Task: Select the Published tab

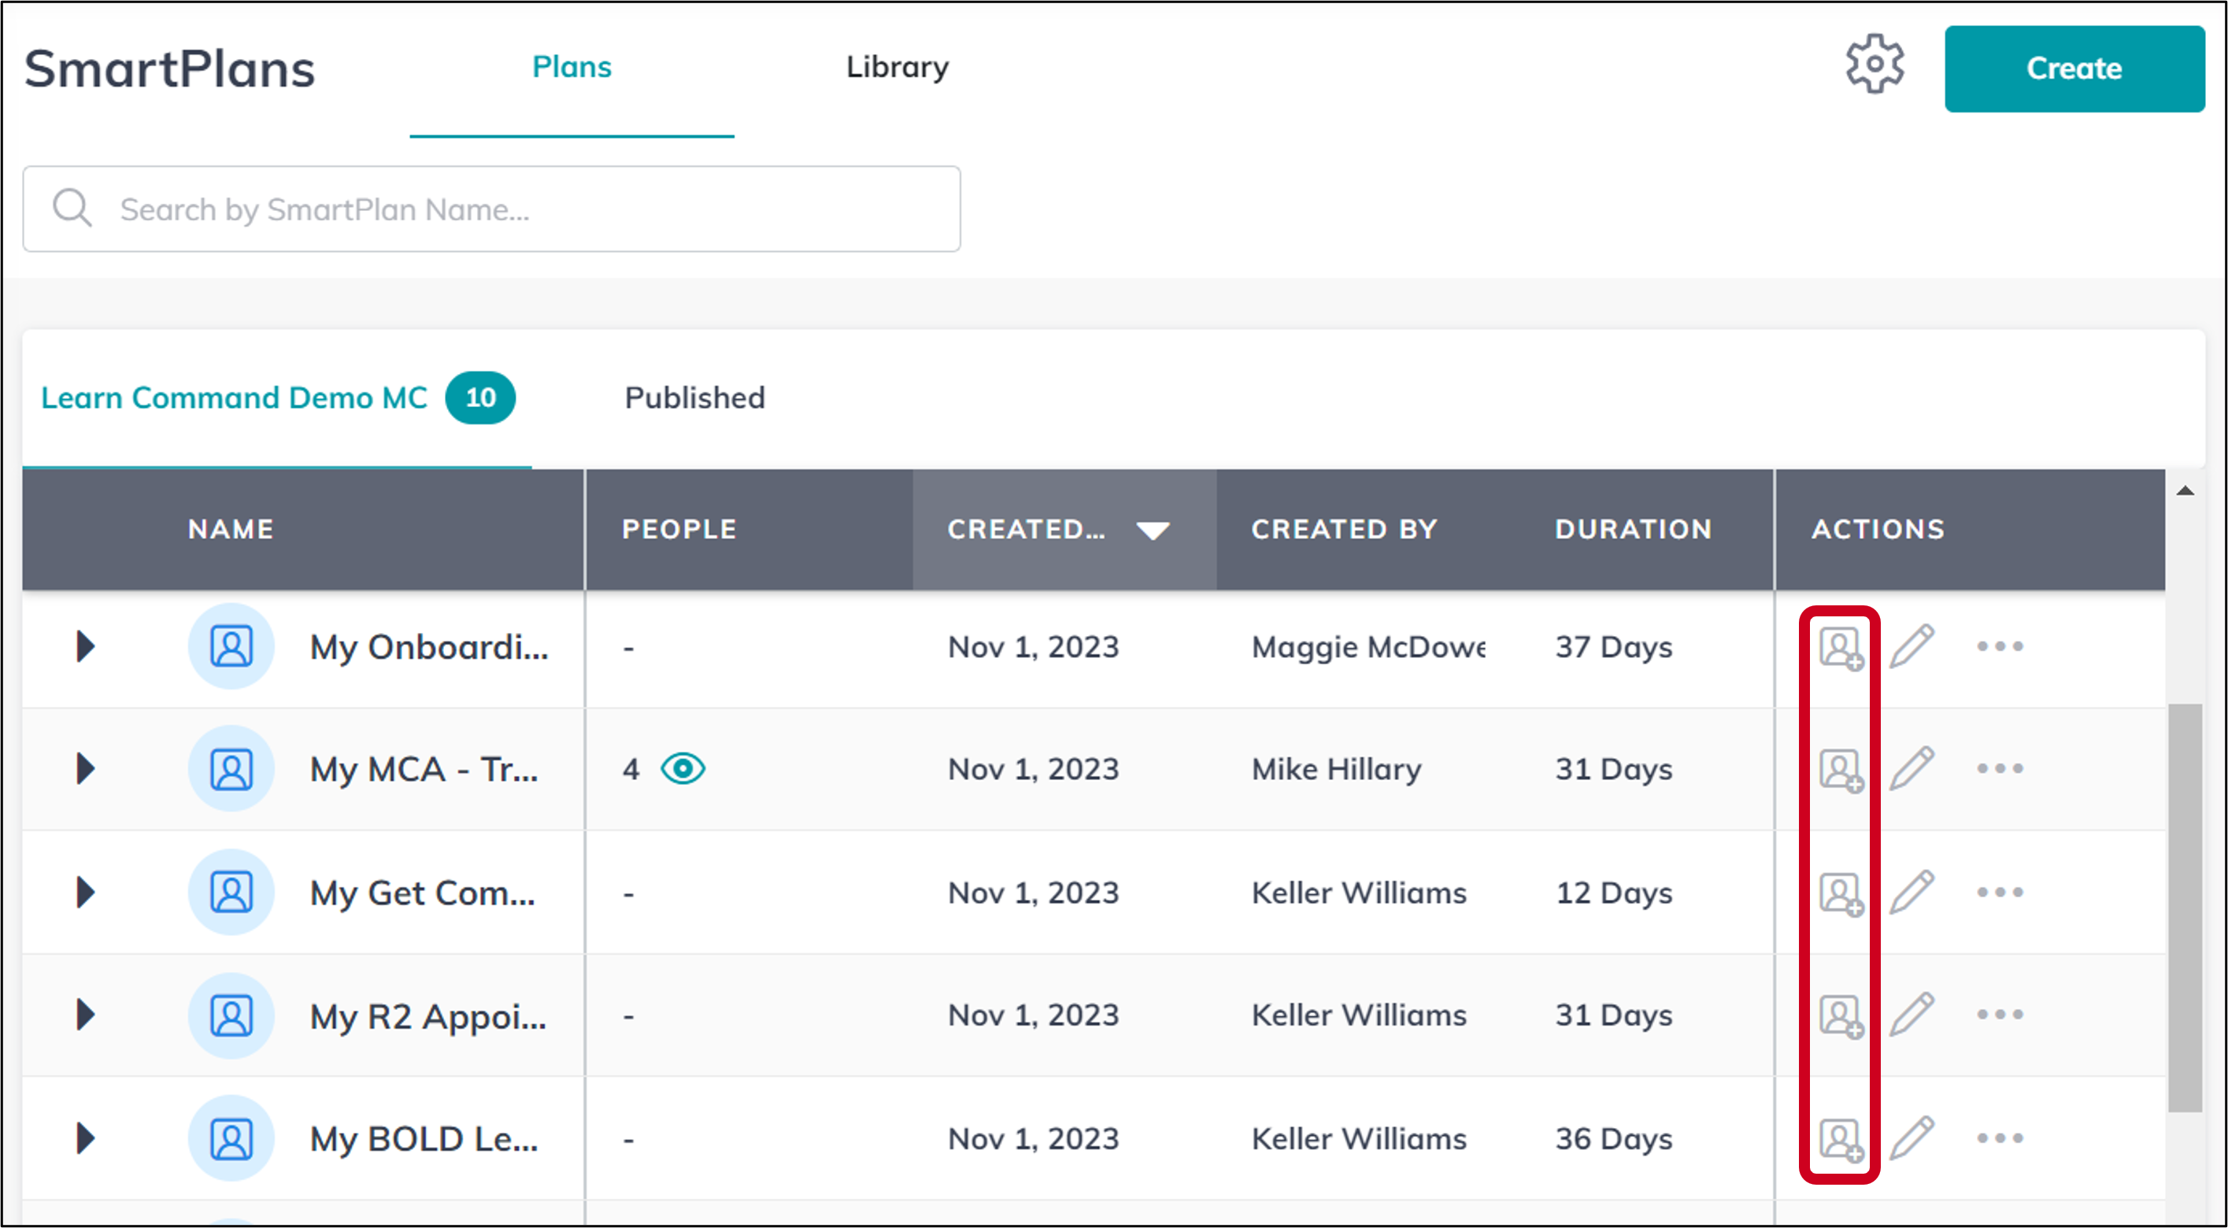Action: point(694,398)
